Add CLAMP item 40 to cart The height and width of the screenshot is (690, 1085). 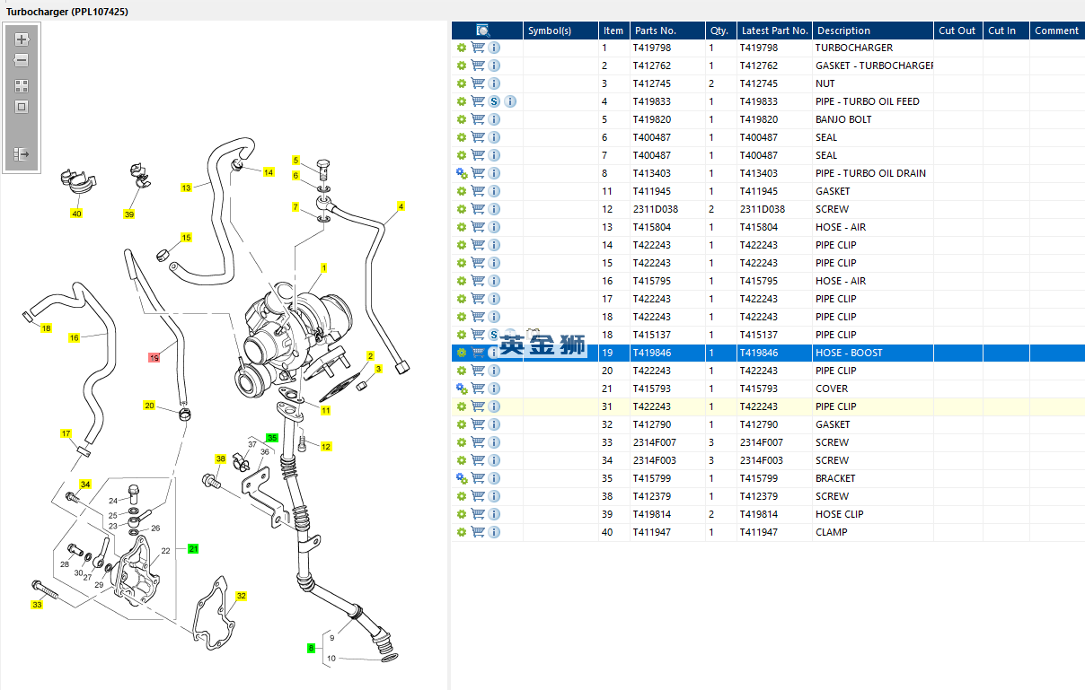478,532
